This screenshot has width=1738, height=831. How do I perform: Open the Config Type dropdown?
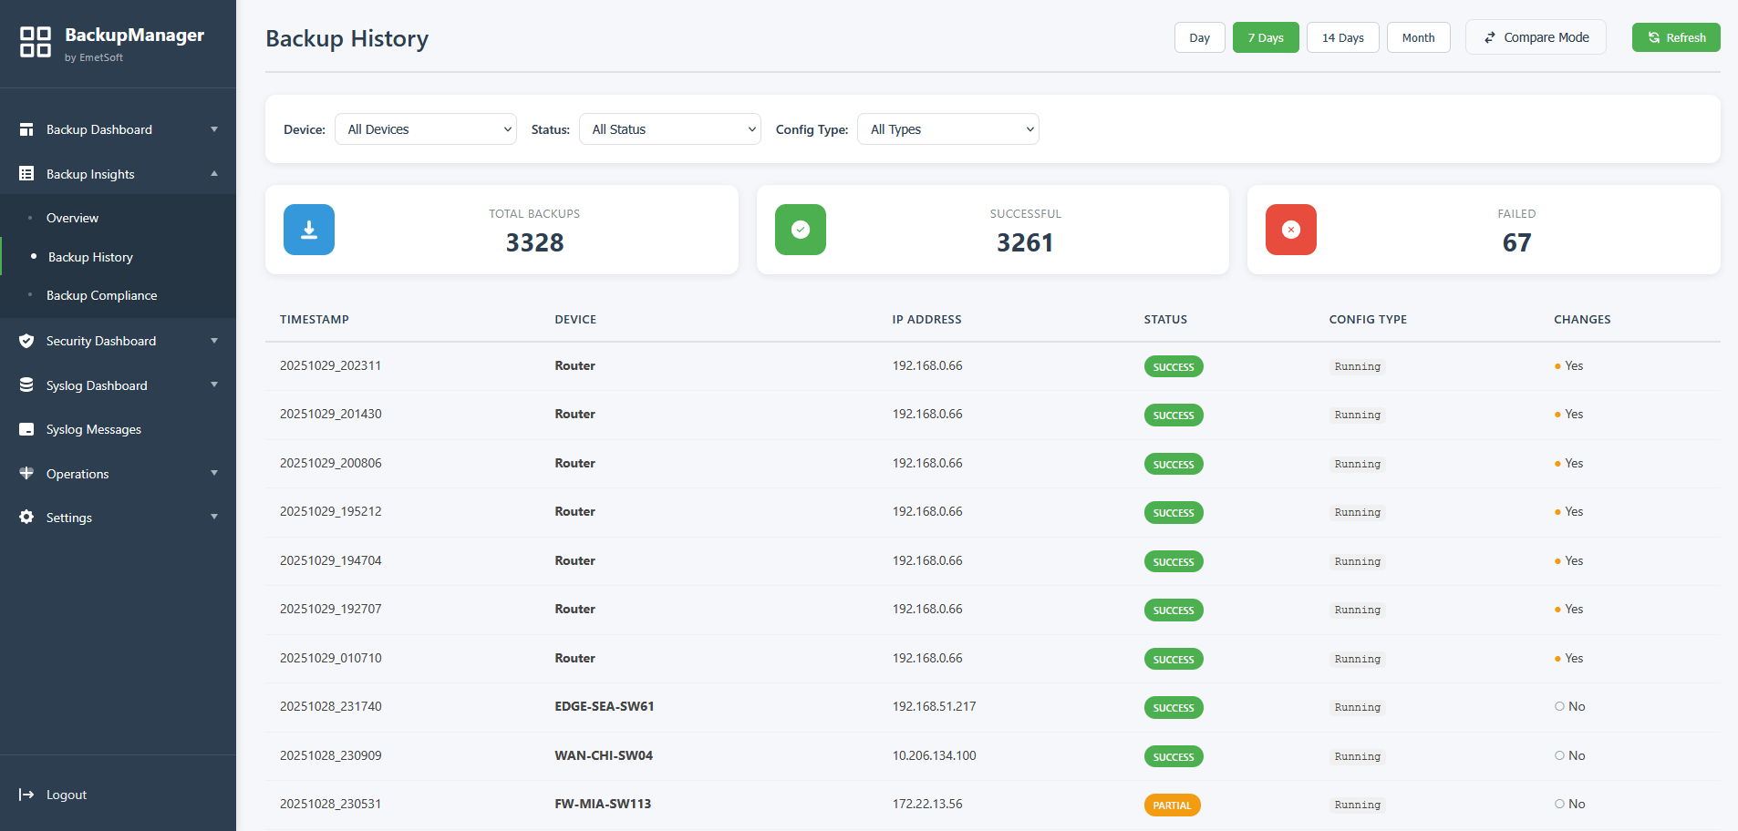click(x=947, y=128)
